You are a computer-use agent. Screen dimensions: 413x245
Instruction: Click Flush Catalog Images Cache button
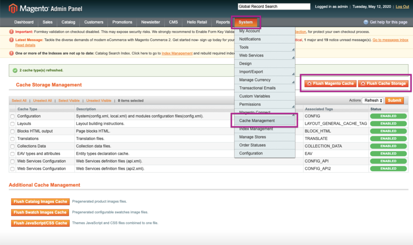click(x=40, y=202)
